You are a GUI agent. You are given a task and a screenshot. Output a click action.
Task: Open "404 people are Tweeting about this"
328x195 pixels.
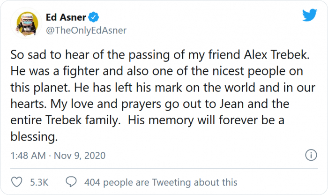pos(160,182)
